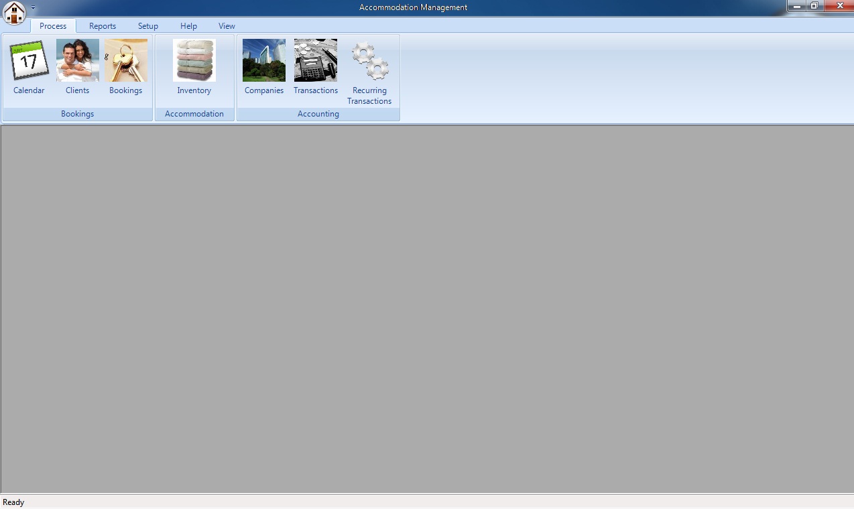Select the Process ribbon tab

tap(53, 26)
